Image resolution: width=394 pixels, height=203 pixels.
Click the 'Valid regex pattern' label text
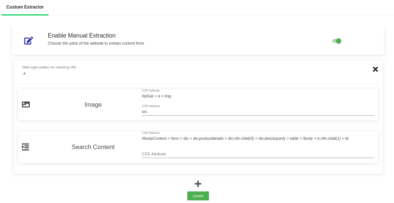[x=49, y=67]
